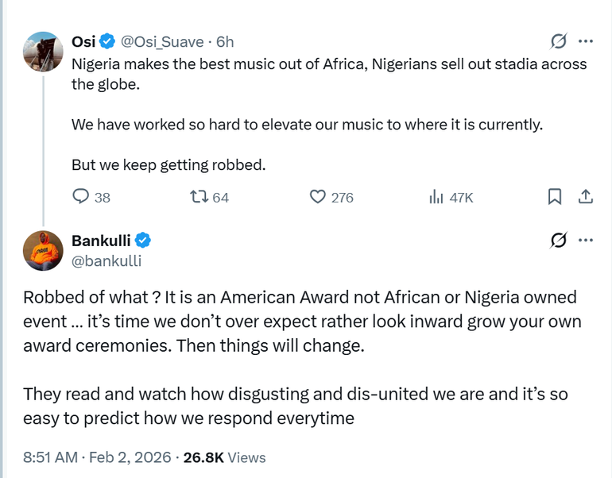Click the Bankulli display name
Screen dimensions: 612x478
tap(101, 240)
